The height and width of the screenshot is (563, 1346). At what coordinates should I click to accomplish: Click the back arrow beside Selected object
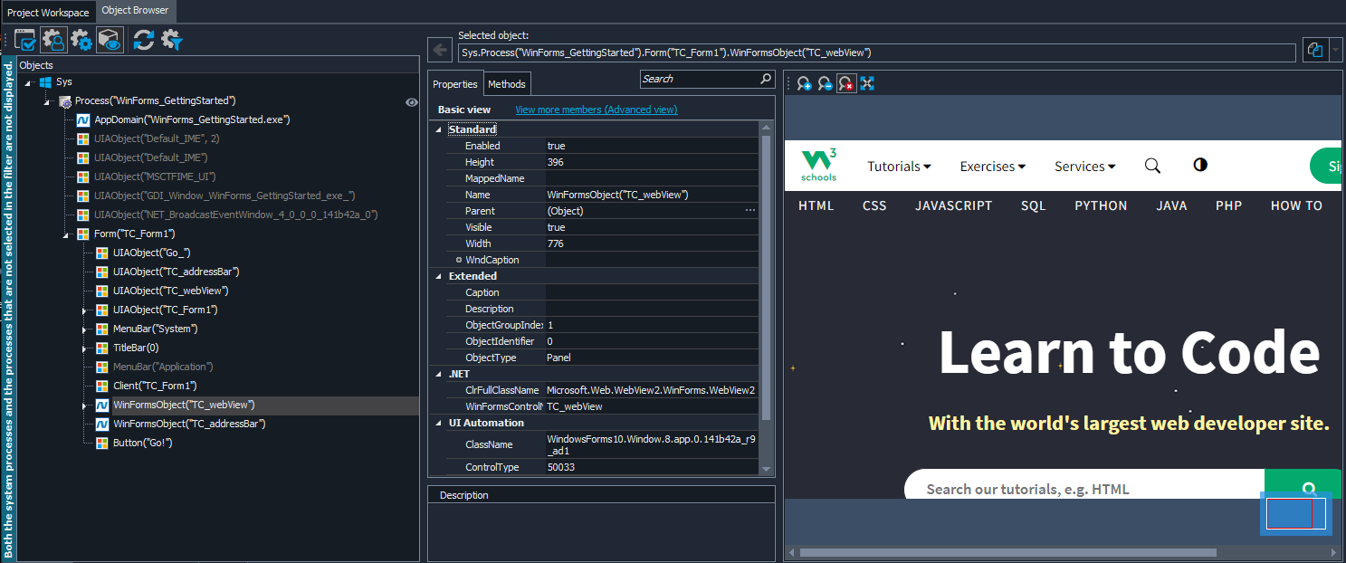[x=439, y=51]
